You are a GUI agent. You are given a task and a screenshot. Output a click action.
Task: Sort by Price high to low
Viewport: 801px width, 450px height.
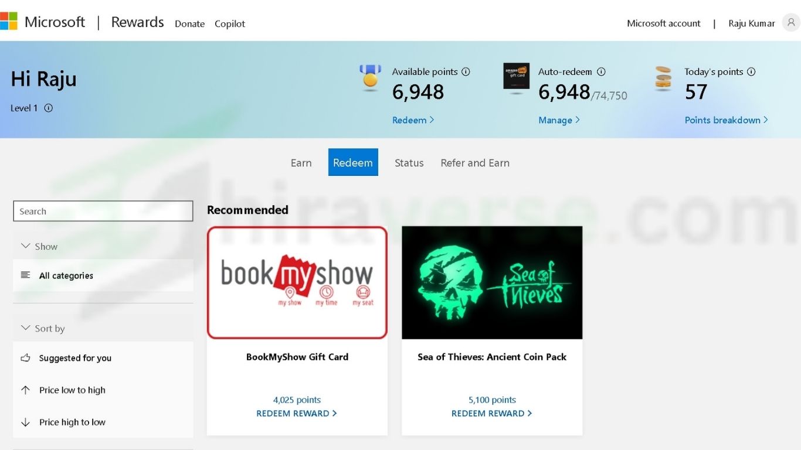103,422
